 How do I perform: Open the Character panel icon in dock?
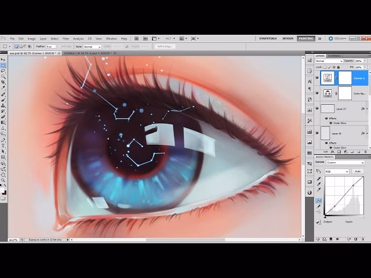click(310, 81)
